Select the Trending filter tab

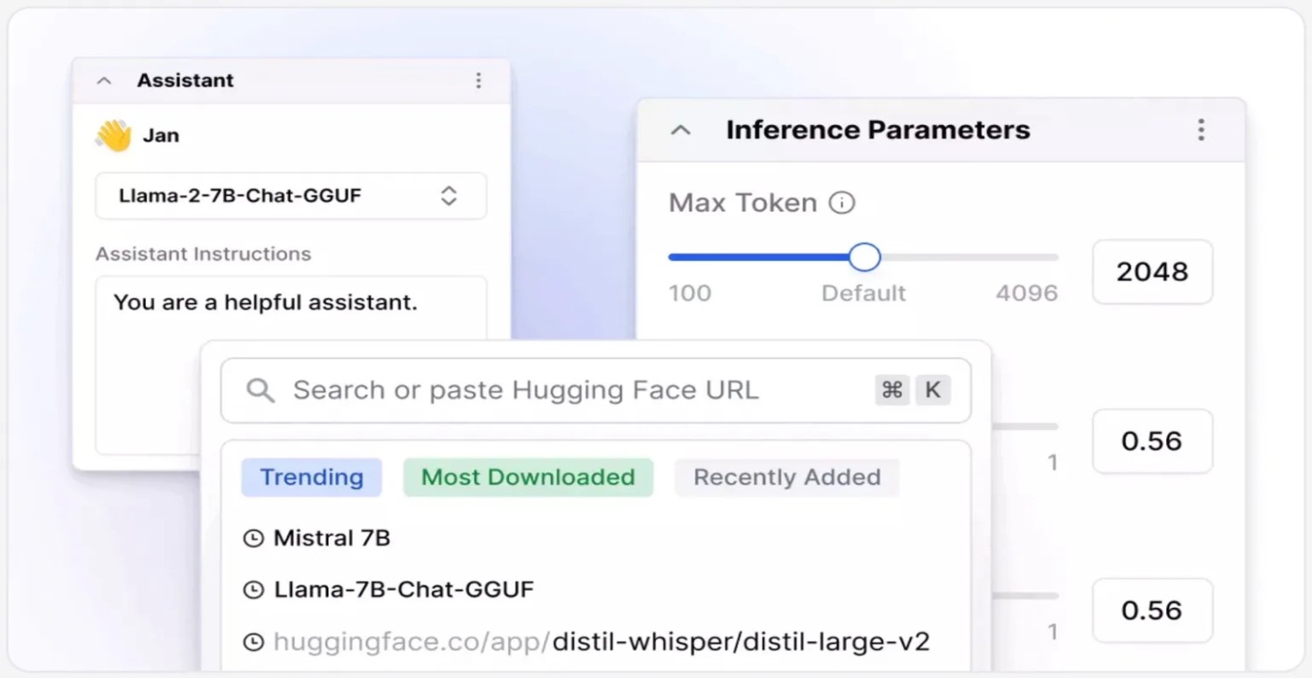311,478
